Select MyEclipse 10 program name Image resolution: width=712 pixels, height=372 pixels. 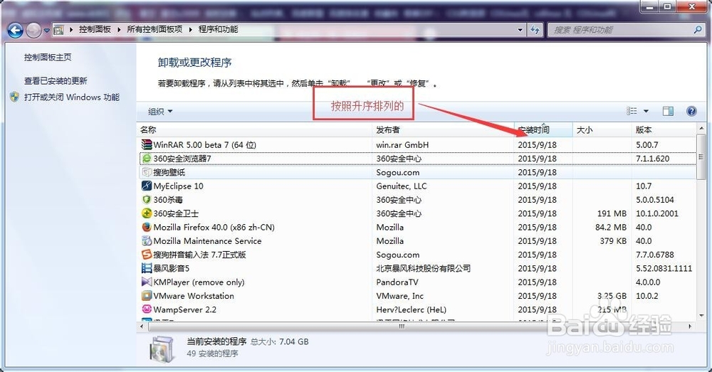click(x=179, y=186)
